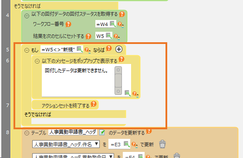Edit the 人事異動申請書_ヘッダ table name field
The width and height of the screenshot is (243, 158).
73,132
